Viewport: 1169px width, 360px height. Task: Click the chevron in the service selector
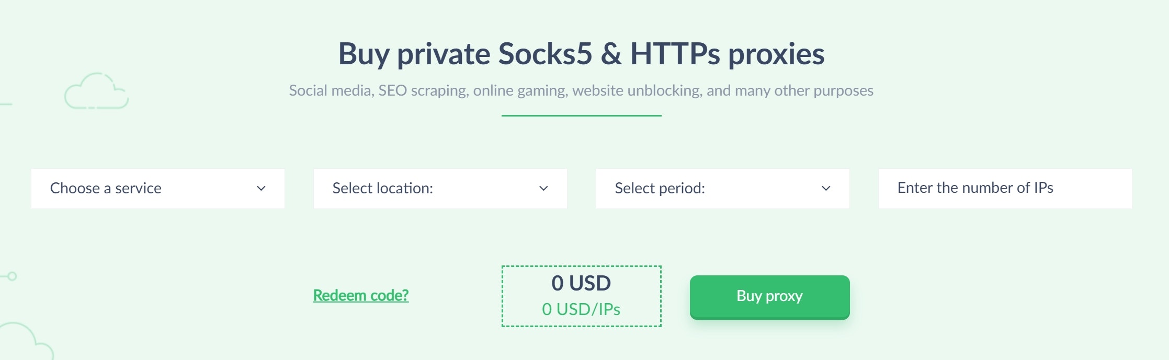pos(261,188)
